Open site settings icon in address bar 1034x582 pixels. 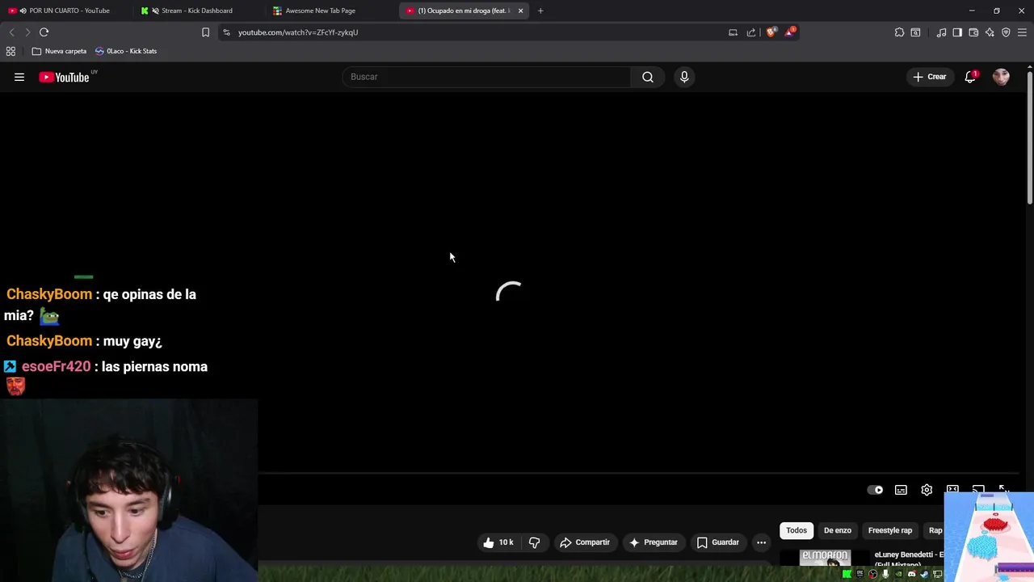[226, 32]
